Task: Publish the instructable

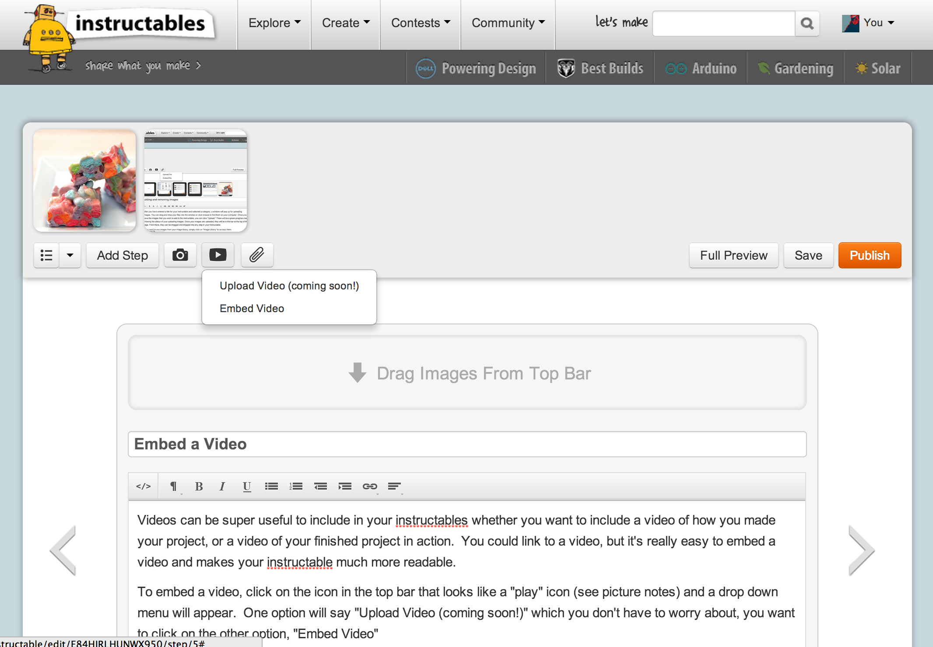Action: (869, 255)
